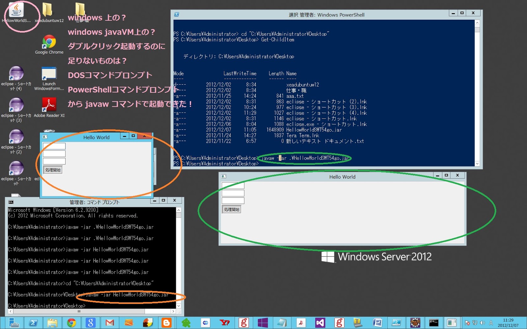The image size is (527, 329).
Task: Open the blue Google search taskbar icon
Action: point(91,323)
